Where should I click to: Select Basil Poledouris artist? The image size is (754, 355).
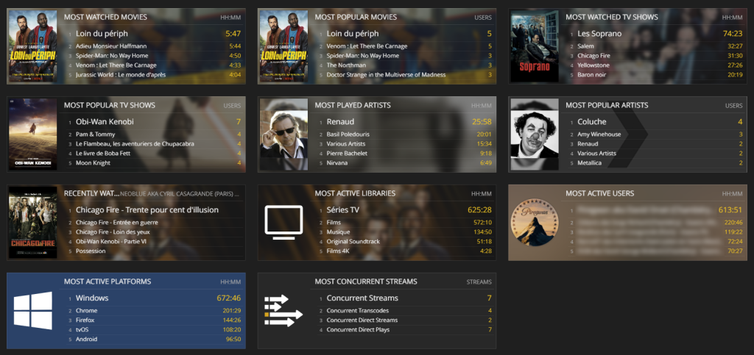pyautogui.click(x=348, y=135)
